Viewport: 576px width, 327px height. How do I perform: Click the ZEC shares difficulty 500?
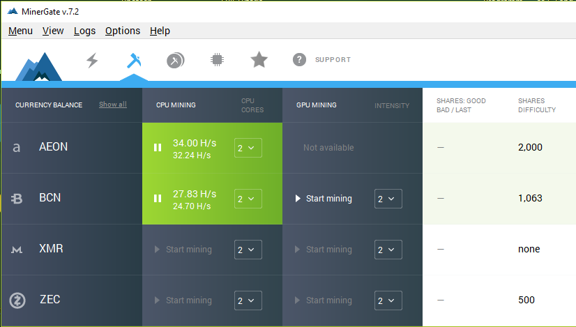[x=526, y=300]
